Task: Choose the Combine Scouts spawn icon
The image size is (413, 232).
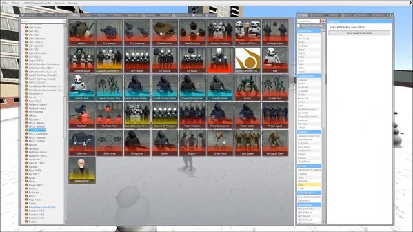Action: [276, 32]
